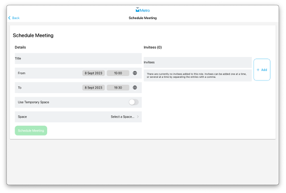Click the Back link
This screenshot has height=193, width=286.
click(x=14, y=18)
